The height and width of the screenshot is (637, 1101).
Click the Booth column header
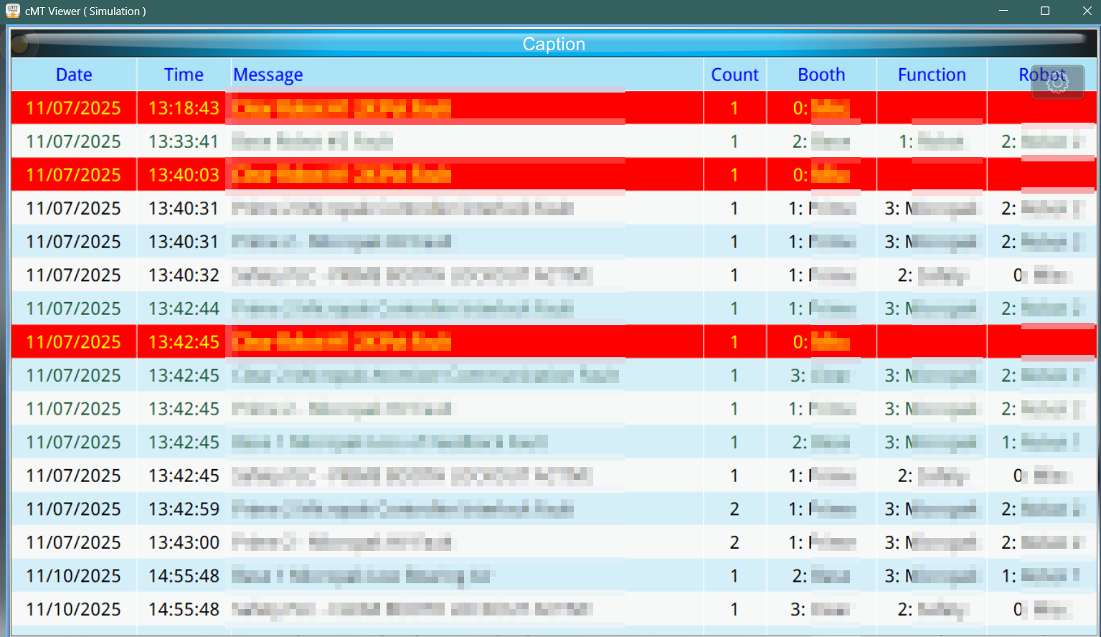tap(821, 75)
